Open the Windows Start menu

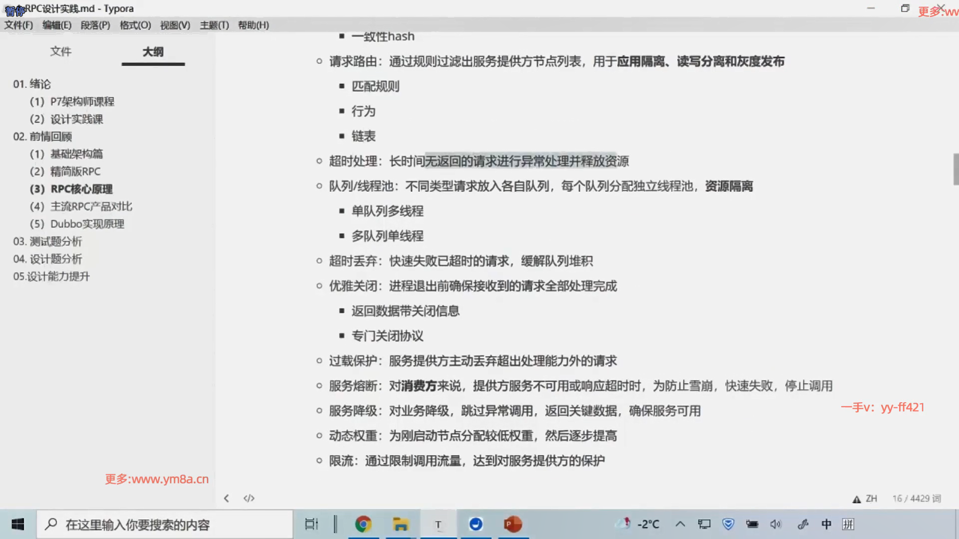coord(18,524)
